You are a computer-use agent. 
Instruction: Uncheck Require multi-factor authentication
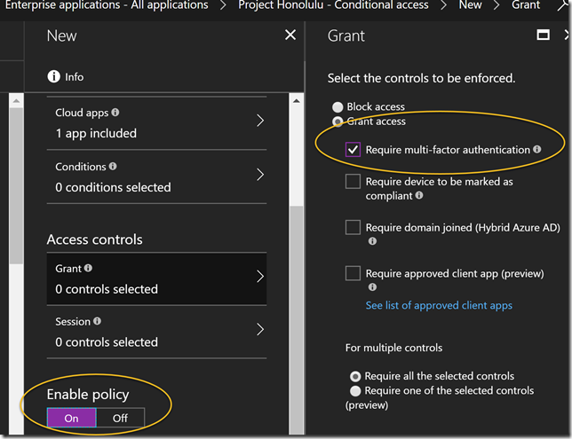tap(354, 150)
